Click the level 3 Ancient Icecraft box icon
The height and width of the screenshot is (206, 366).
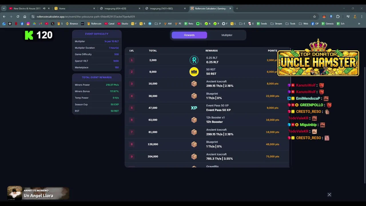194,84
